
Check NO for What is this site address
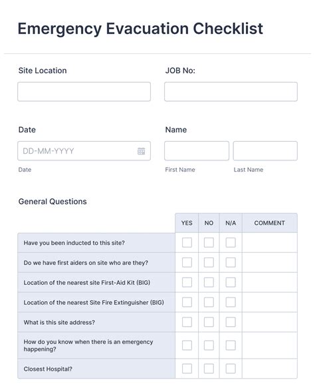click(x=209, y=322)
